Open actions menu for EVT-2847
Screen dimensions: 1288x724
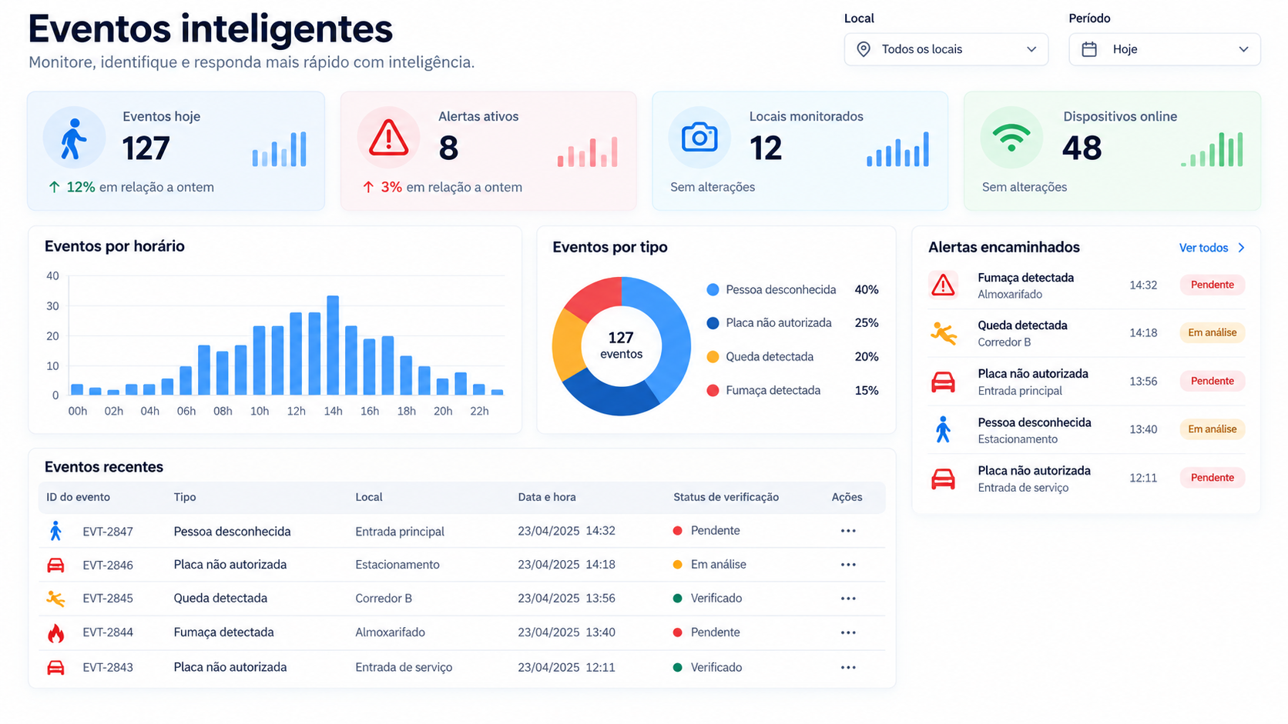[x=848, y=531]
